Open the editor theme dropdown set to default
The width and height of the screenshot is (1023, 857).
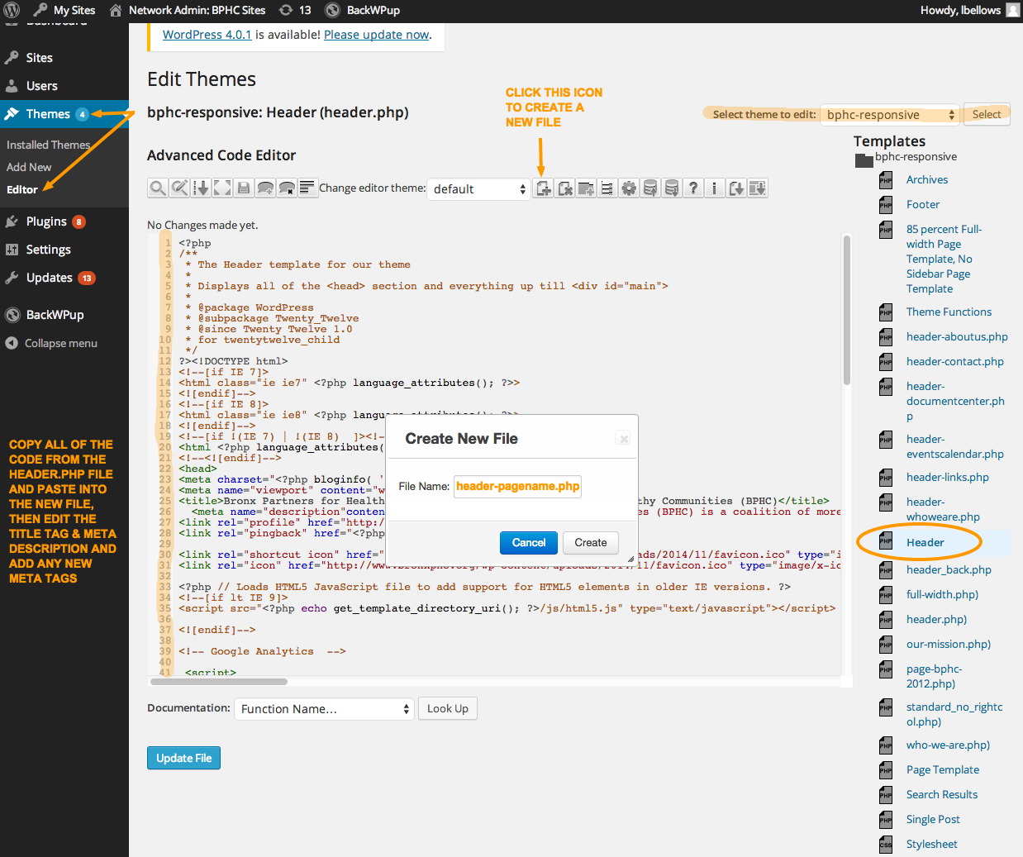click(x=478, y=189)
